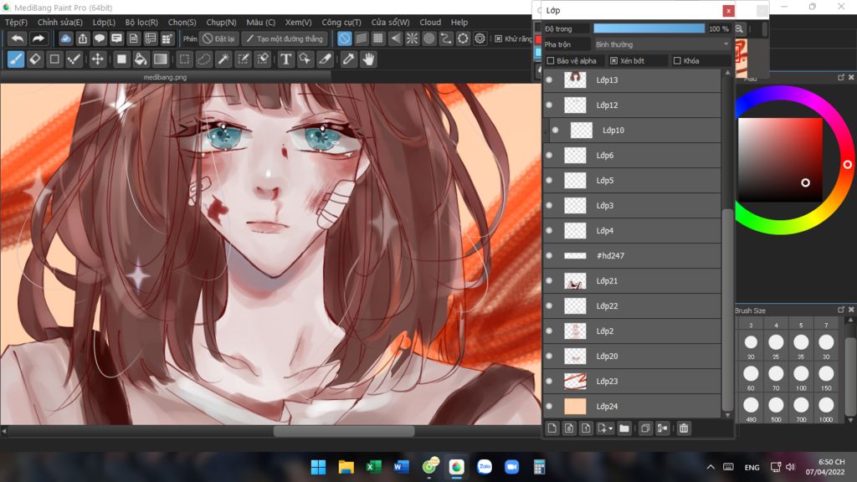Enable Bảo vệ alpha checkbox
857x482 pixels.
click(551, 60)
